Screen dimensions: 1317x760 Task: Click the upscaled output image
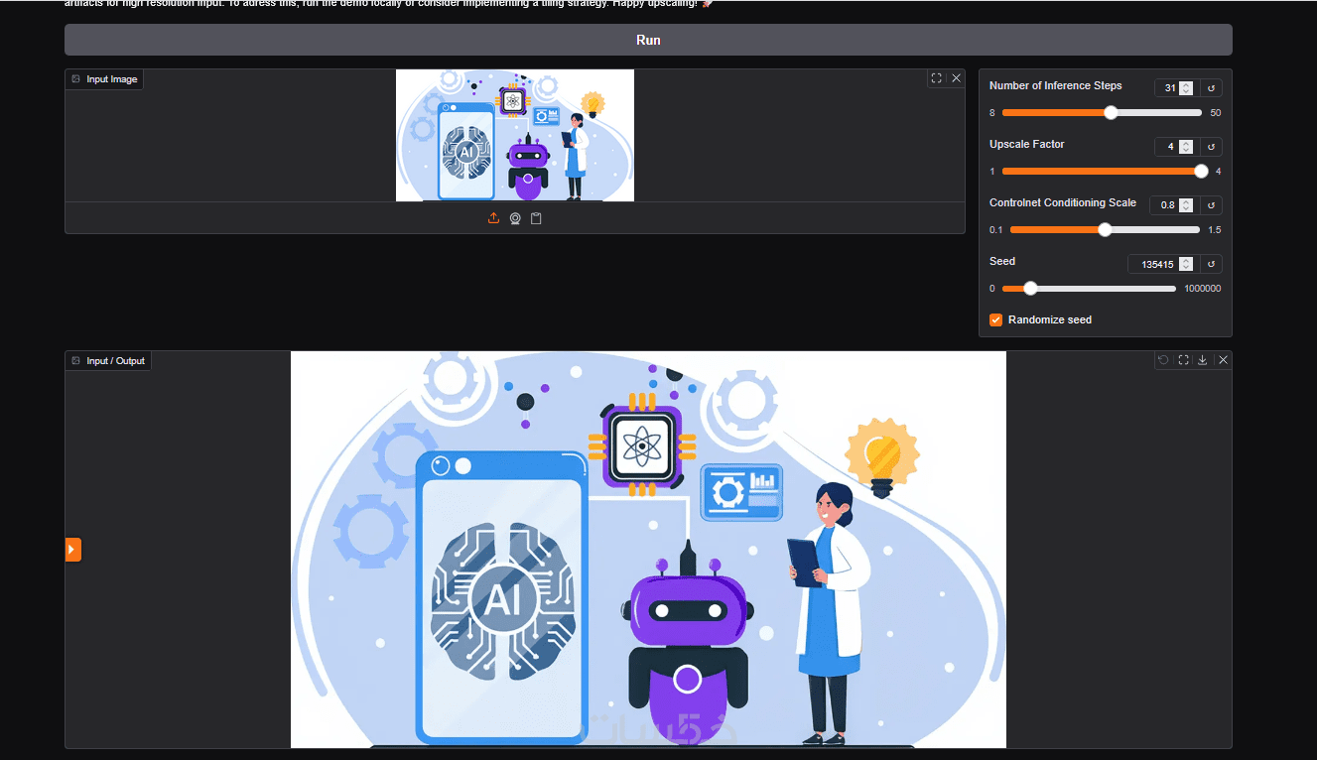[648, 550]
